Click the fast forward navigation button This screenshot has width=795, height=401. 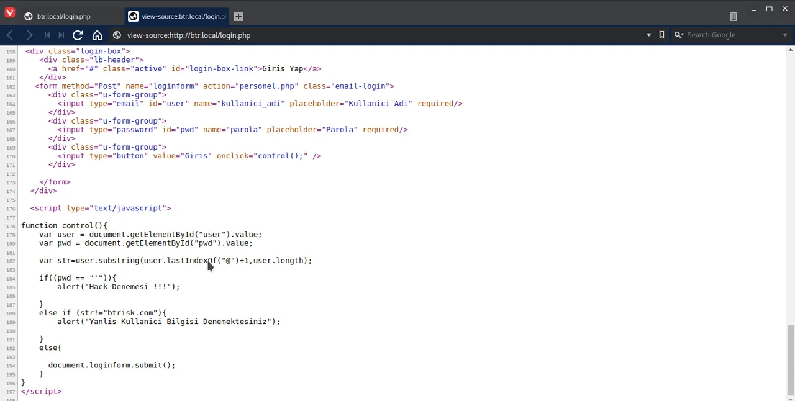click(61, 35)
